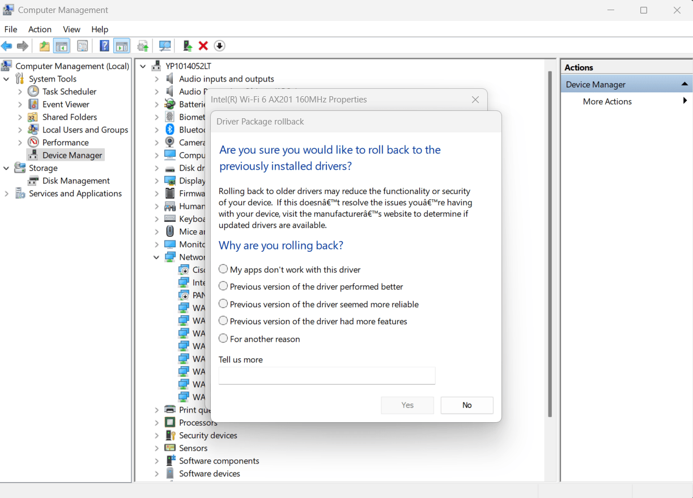This screenshot has height=498, width=693.
Task: Click the Scan for hardware changes icon
Action: (x=165, y=46)
